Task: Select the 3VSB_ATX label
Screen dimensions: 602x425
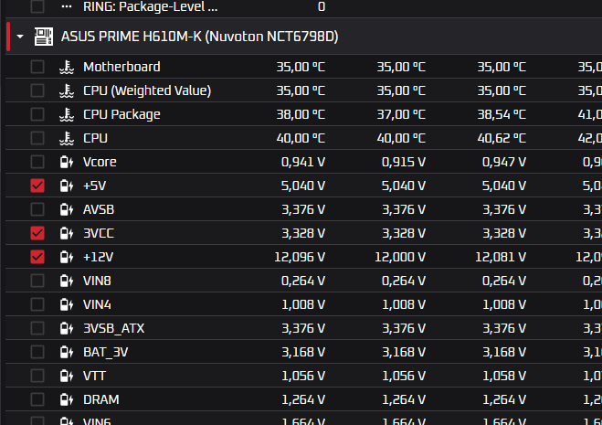Action: (114, 328)
